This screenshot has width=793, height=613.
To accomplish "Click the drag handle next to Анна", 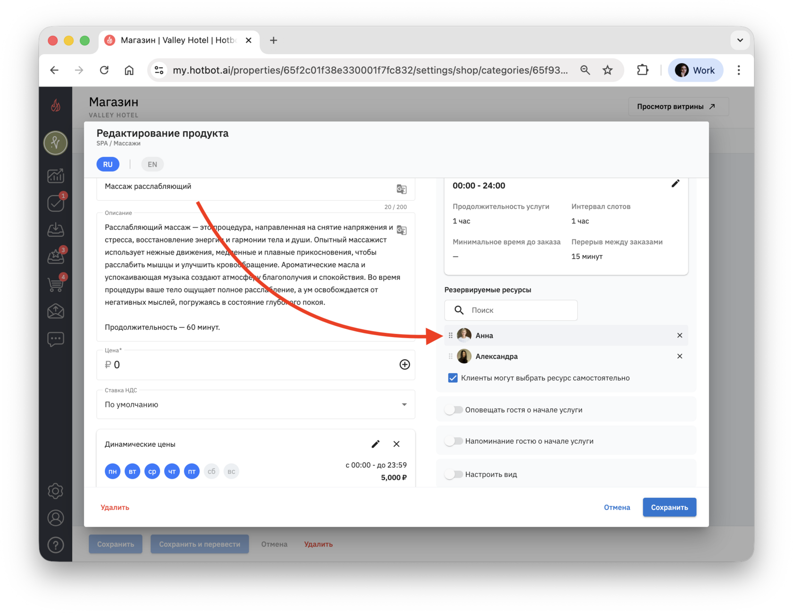I will [450, 335].
